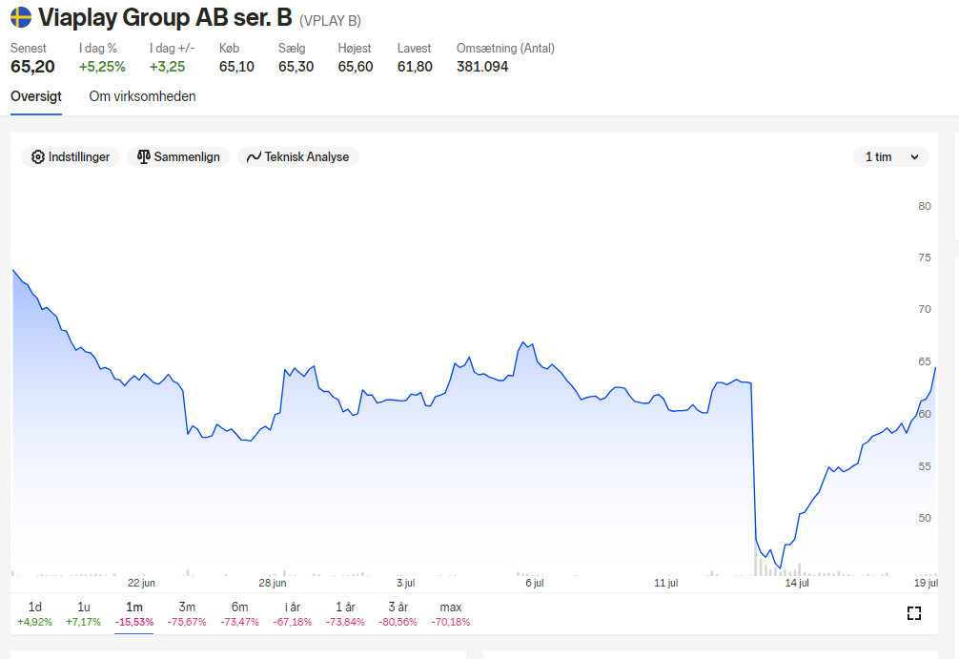Select the 1d time range
Viewport: 959px width, 659px height.
click(35, 614)
